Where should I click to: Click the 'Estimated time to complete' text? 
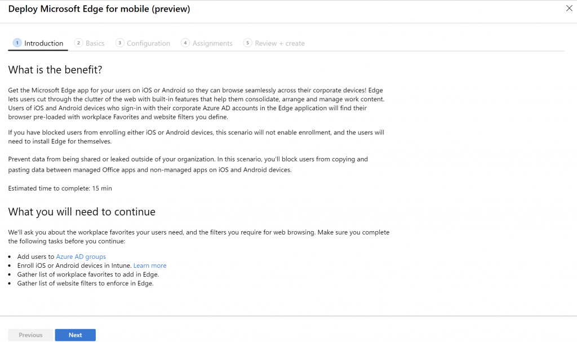click(x=60, y=188)
